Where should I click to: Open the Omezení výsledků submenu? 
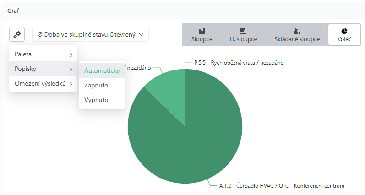pos(43,83)
